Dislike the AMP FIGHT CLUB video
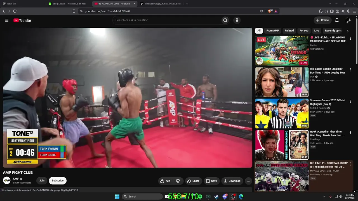This screenshot has height=201, width=358. coord(178,181)
